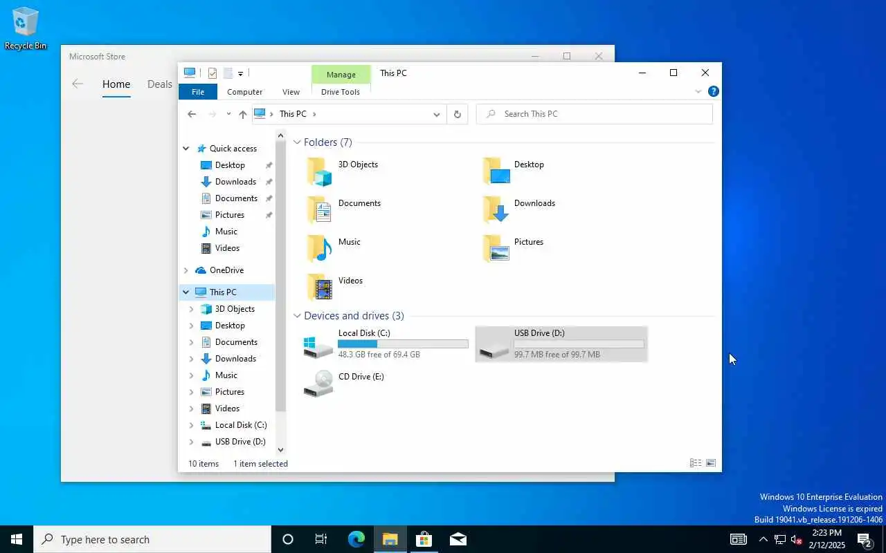This screenshot has height=553, width=886.
Task: Open the notification center icon
Action: [864, 539]
